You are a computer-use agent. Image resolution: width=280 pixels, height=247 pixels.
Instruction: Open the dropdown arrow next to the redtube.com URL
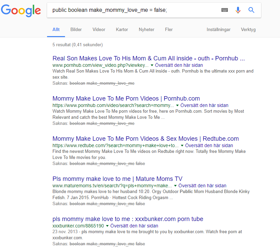pos(182,145)
